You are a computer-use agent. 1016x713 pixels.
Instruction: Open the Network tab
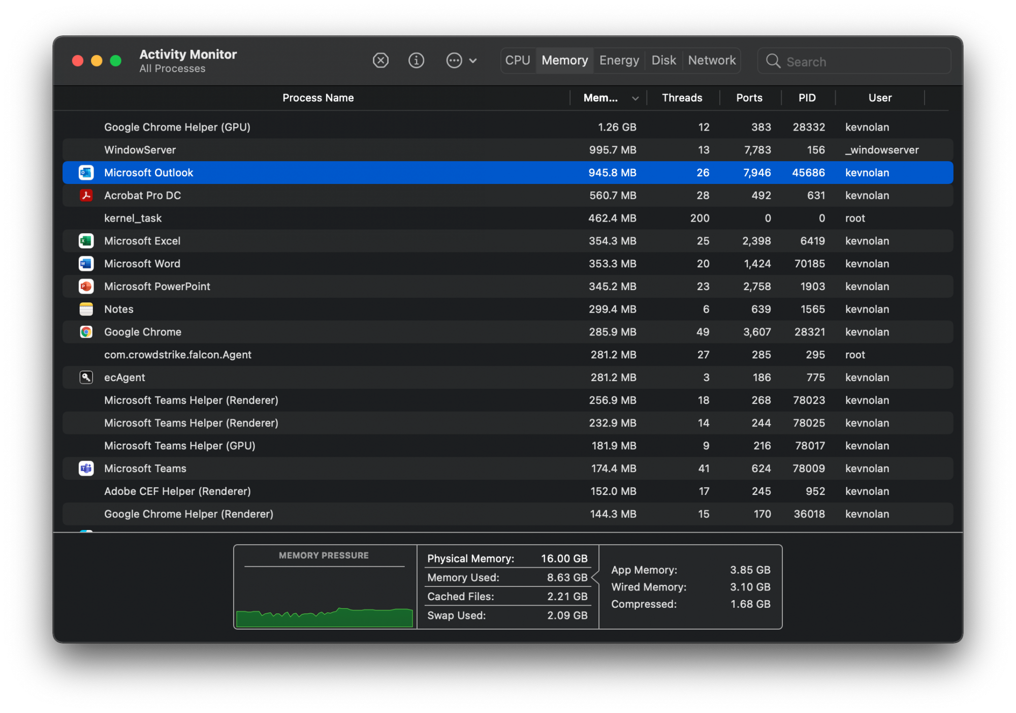[x=711, y=60]
